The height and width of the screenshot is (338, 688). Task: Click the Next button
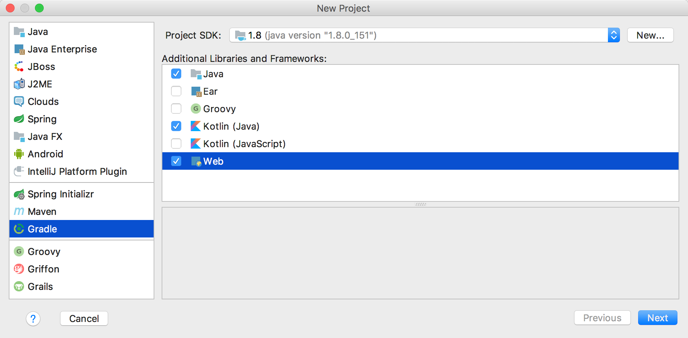pos(657,318)
